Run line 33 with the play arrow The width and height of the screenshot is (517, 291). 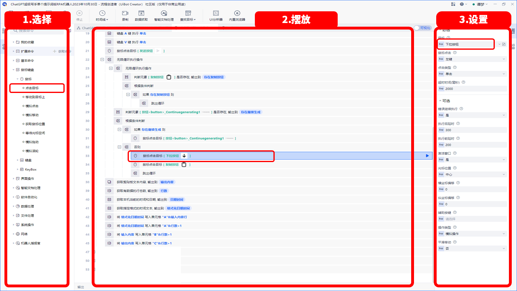click(x=427, y=156)
